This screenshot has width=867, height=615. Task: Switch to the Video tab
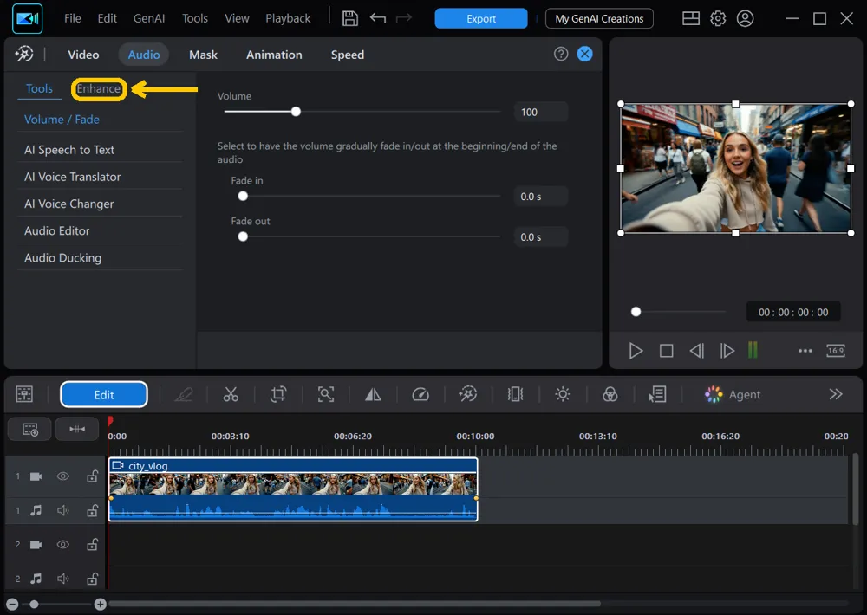[83, 55]
